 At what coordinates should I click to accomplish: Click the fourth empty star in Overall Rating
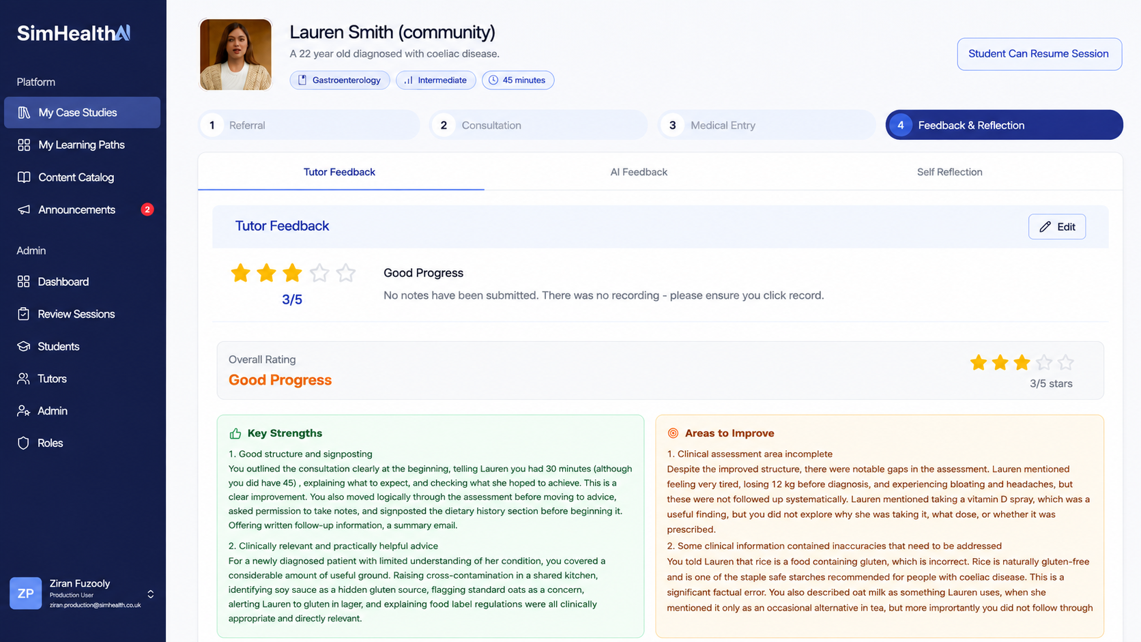[x=1043, y=363]
